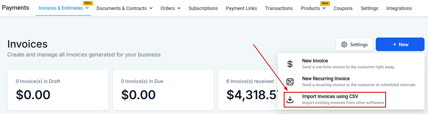Click the blue New button
Image resolution: width=428 pixels, height=114 pixels.
400,45
